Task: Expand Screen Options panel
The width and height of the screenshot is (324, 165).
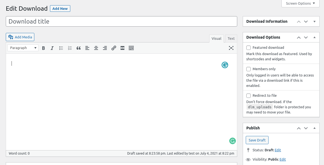Action: coord(300,4)
